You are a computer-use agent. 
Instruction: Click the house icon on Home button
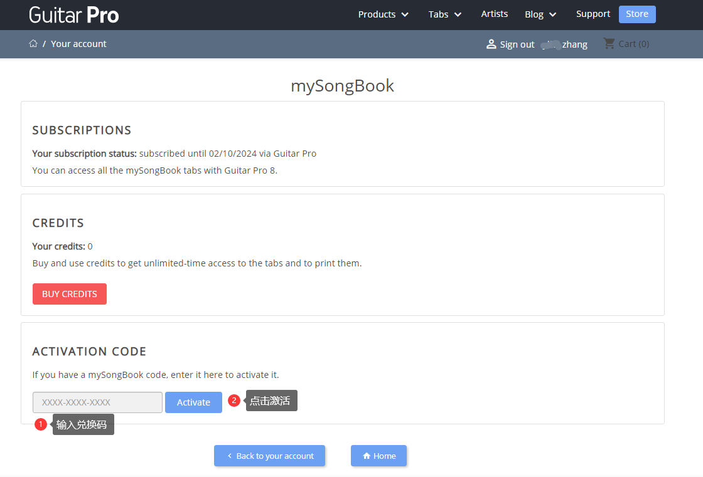pos(367,456)
